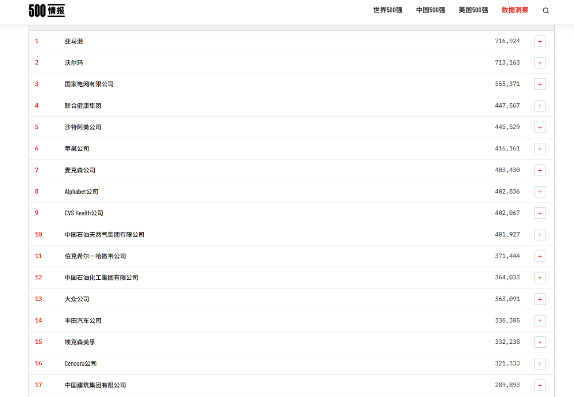Click revenue value 403,430
Image resolution: width=574 pixels, height=397 pixels.
(x=508, y=170)
